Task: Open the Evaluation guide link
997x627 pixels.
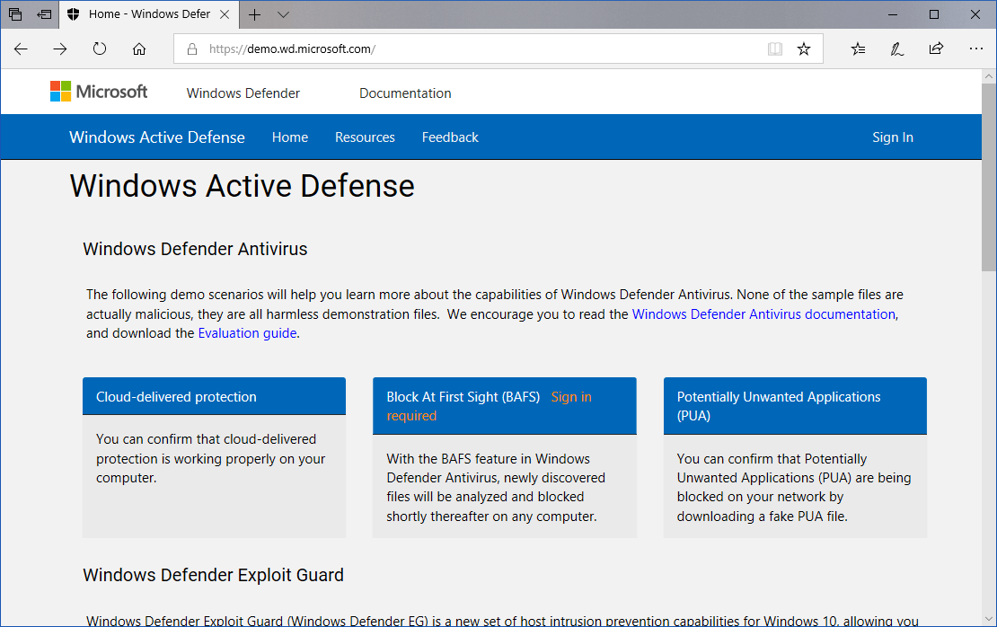Action: 247,332
